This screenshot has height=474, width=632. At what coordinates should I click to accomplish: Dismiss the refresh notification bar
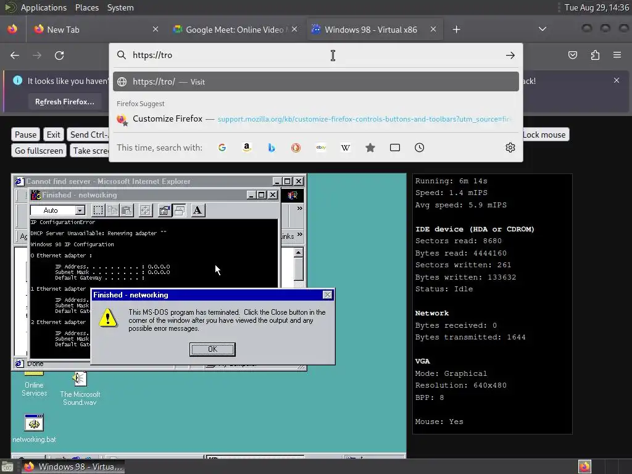pos(617,80)
